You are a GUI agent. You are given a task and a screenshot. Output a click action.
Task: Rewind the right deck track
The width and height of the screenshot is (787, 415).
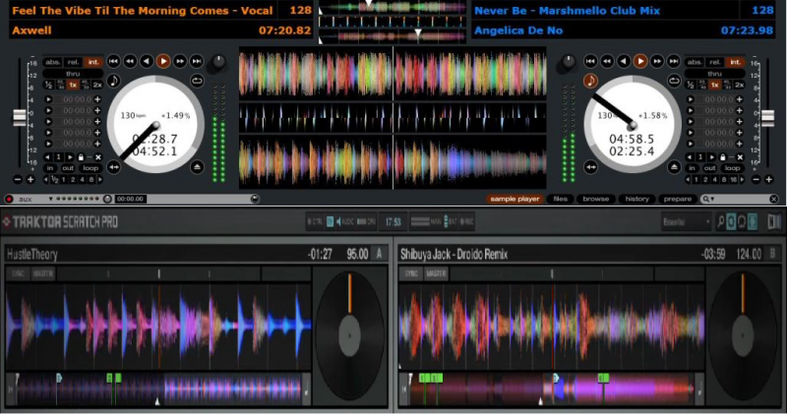[607, 61]
